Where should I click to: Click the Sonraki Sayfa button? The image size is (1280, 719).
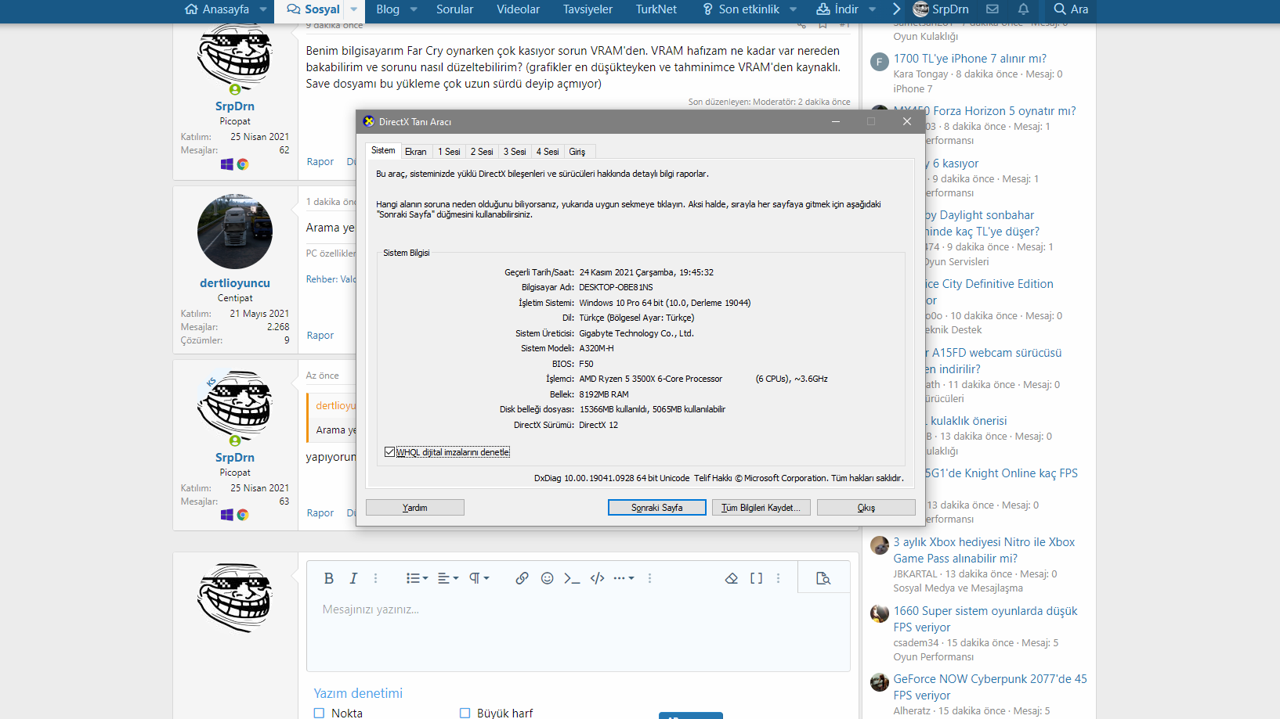point(657,508)
